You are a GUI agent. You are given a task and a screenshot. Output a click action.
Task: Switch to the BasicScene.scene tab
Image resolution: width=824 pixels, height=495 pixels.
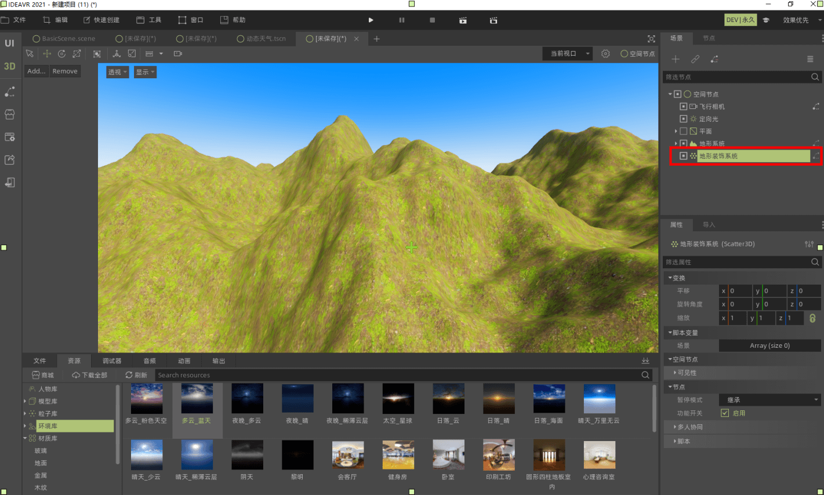(x=64, y=39)
